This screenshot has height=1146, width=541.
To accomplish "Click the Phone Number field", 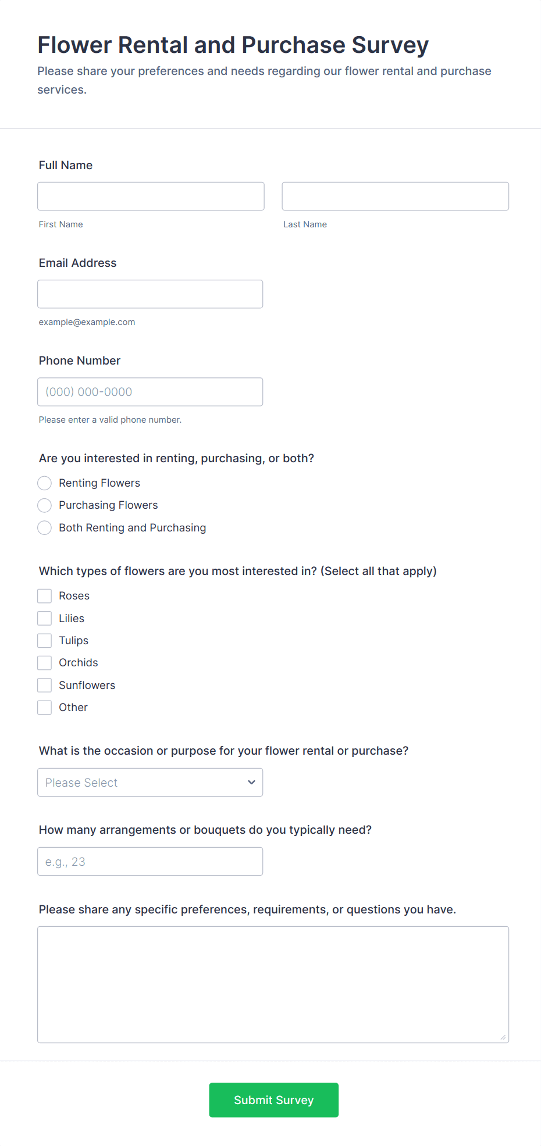I will pyautogui.click(x=150, y=391).
